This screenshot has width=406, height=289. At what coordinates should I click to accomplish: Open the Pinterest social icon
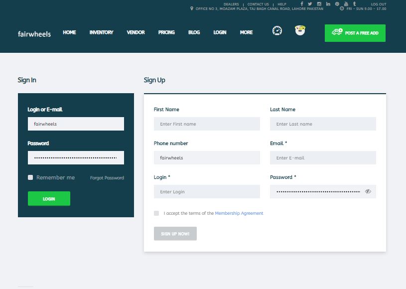point(337,4)
